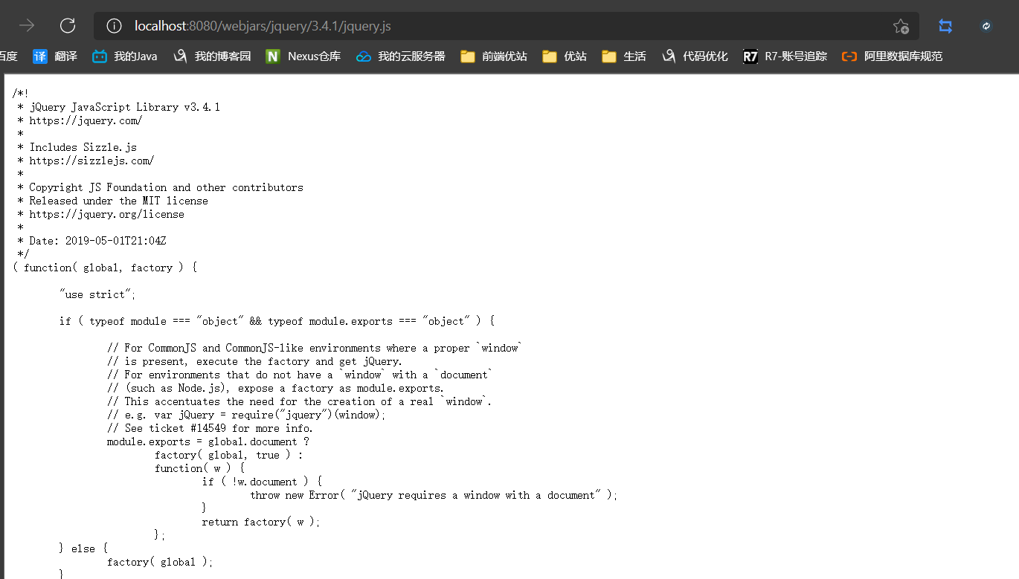Click the line "Includes Sizzle.js"

(83, 147)
